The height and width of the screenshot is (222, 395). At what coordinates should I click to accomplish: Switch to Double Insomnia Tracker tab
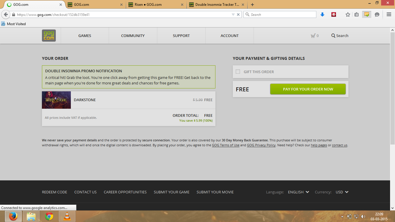point(217,5)
